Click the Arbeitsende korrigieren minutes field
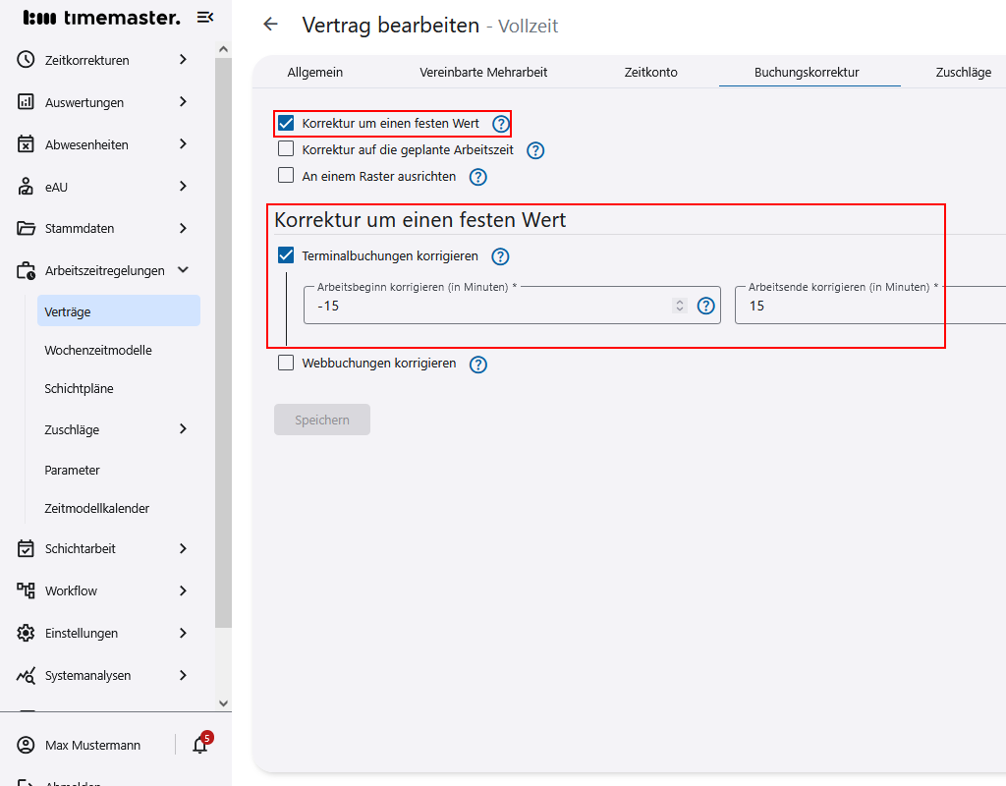Image resolution: width=1006 pixels, height=786 pixels. click(x=865, y=306)
